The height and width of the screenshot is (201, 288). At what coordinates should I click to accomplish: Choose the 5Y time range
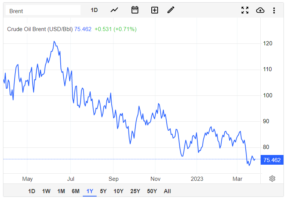click(103, 191)
